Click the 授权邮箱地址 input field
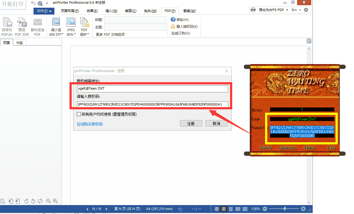 152,89
